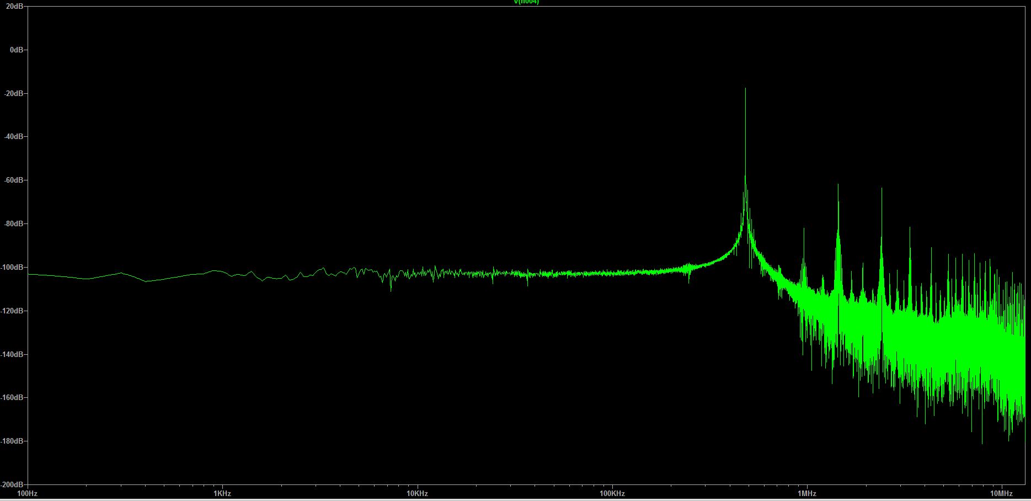The height and width of the screenshot is (501, 1031).
Task: Click the -80dB vertical axis label
Action: point(13,224)
